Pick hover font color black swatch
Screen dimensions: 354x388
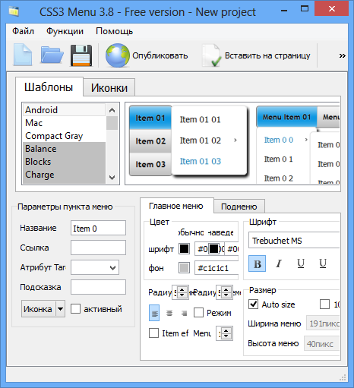click(213, 249)
